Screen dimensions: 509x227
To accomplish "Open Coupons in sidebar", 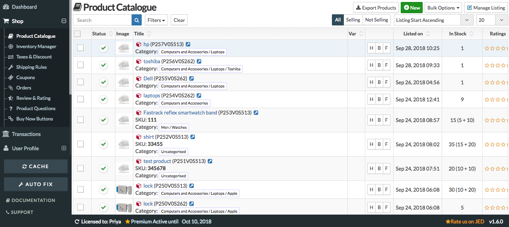I will pyautogui.click(x=25, y=78).
